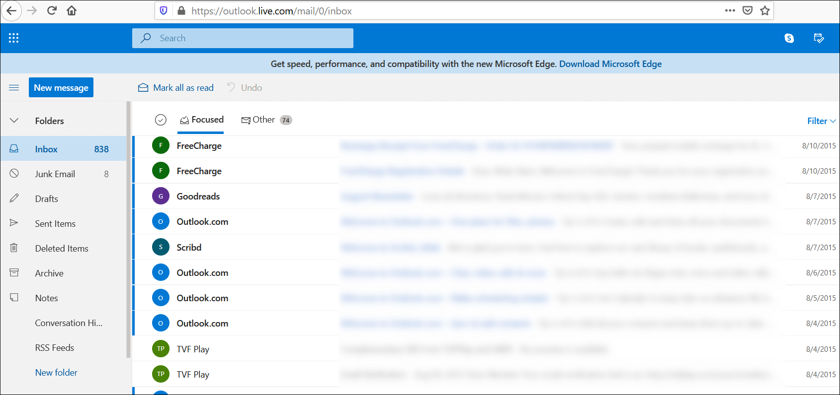840x395 pixels.
Task: Open page actions three-dots menu
Action: tap(730, 10)
